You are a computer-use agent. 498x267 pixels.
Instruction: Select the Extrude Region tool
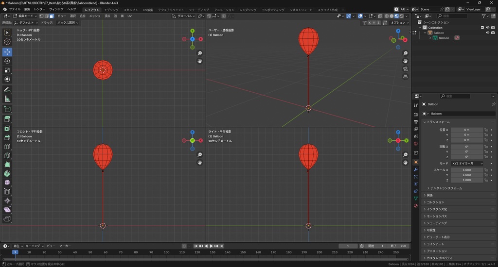point(7,119)
